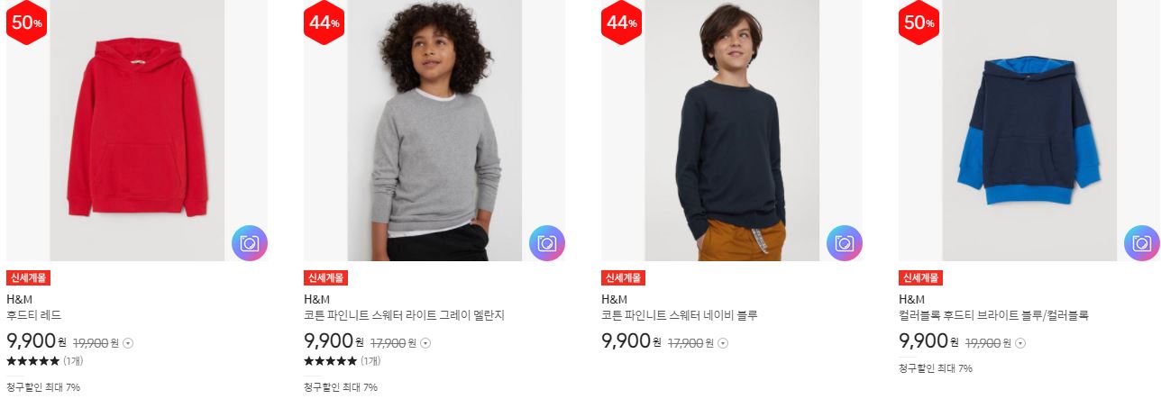The width and height of the screenshot is (1161, 408).
Task: View star rating reviews for red hoodie
Action: tap(43, 361)
